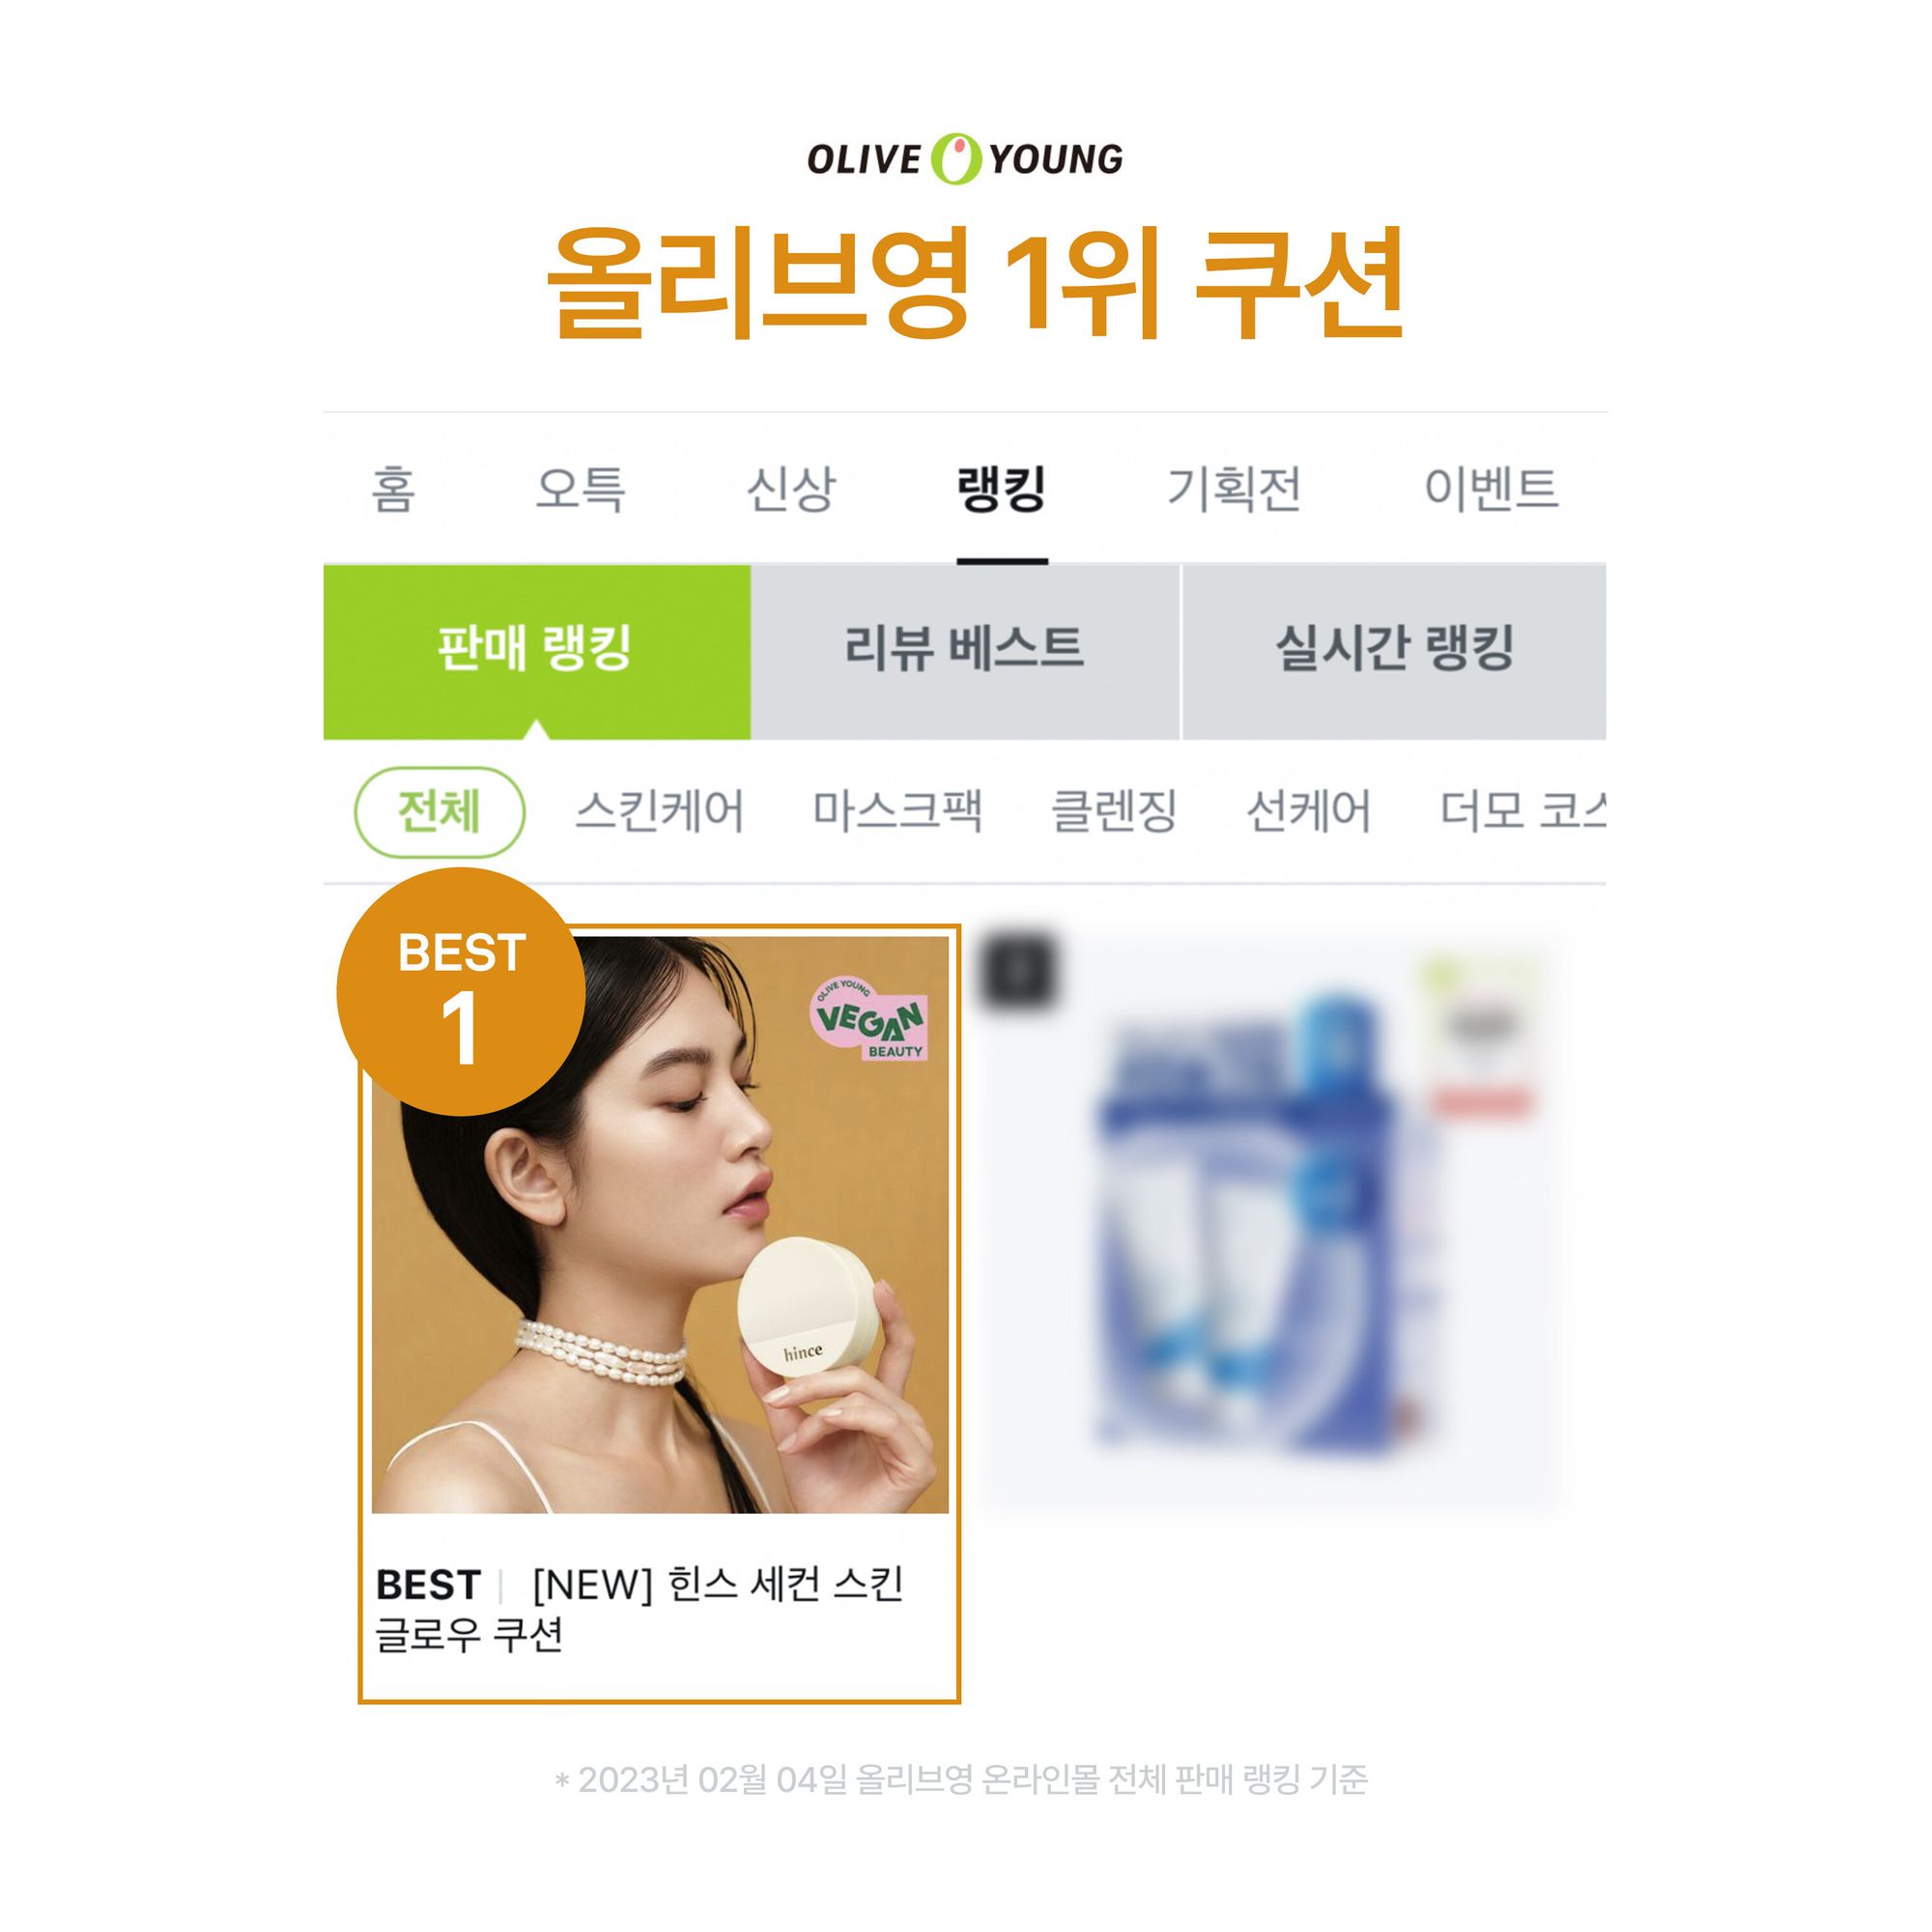The width and height of the screenshot is (1932, 1932).
Task: Click the blurred rank badge on second product
Action: click(1016, 970)
